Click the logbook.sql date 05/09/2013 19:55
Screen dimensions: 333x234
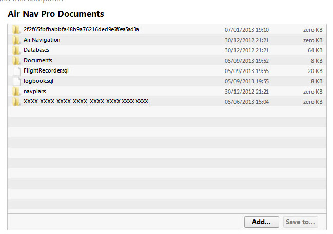coord(247,81)
